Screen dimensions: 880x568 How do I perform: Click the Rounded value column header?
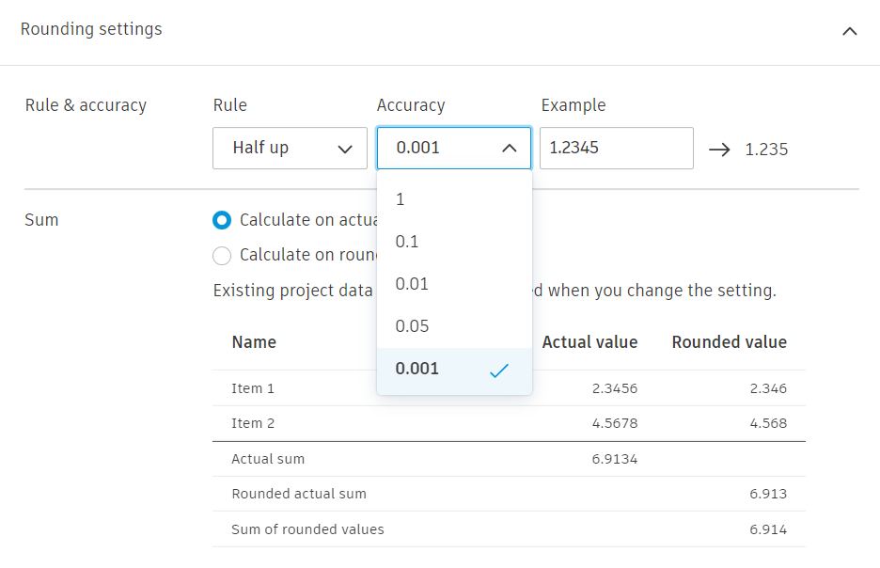pyautogui.click(x=729, y=342)
